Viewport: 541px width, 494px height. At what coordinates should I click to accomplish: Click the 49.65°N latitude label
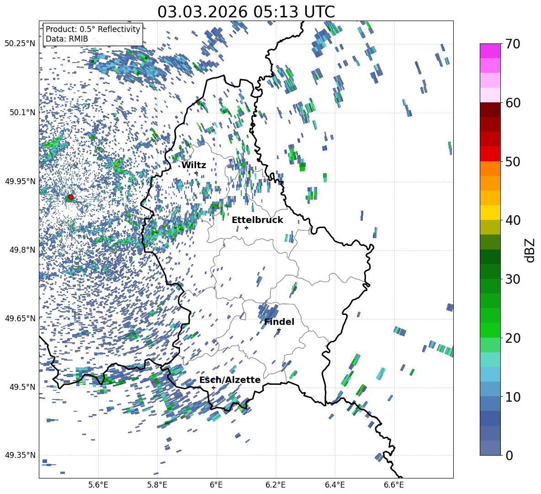click(x=21, y=318)
